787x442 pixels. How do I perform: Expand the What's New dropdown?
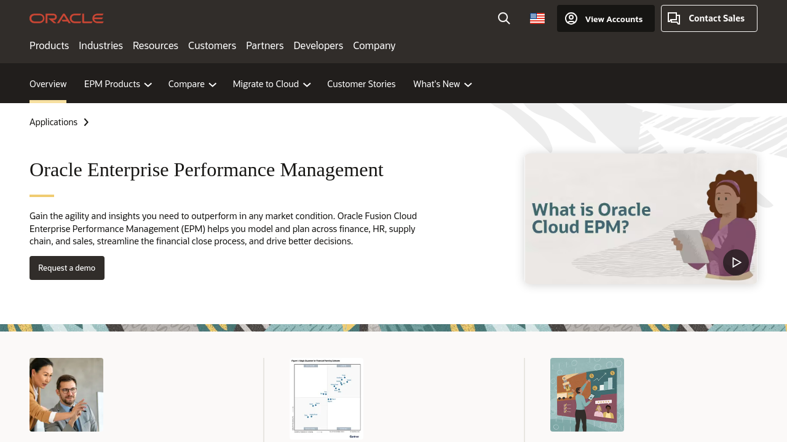tap(443, 84)
